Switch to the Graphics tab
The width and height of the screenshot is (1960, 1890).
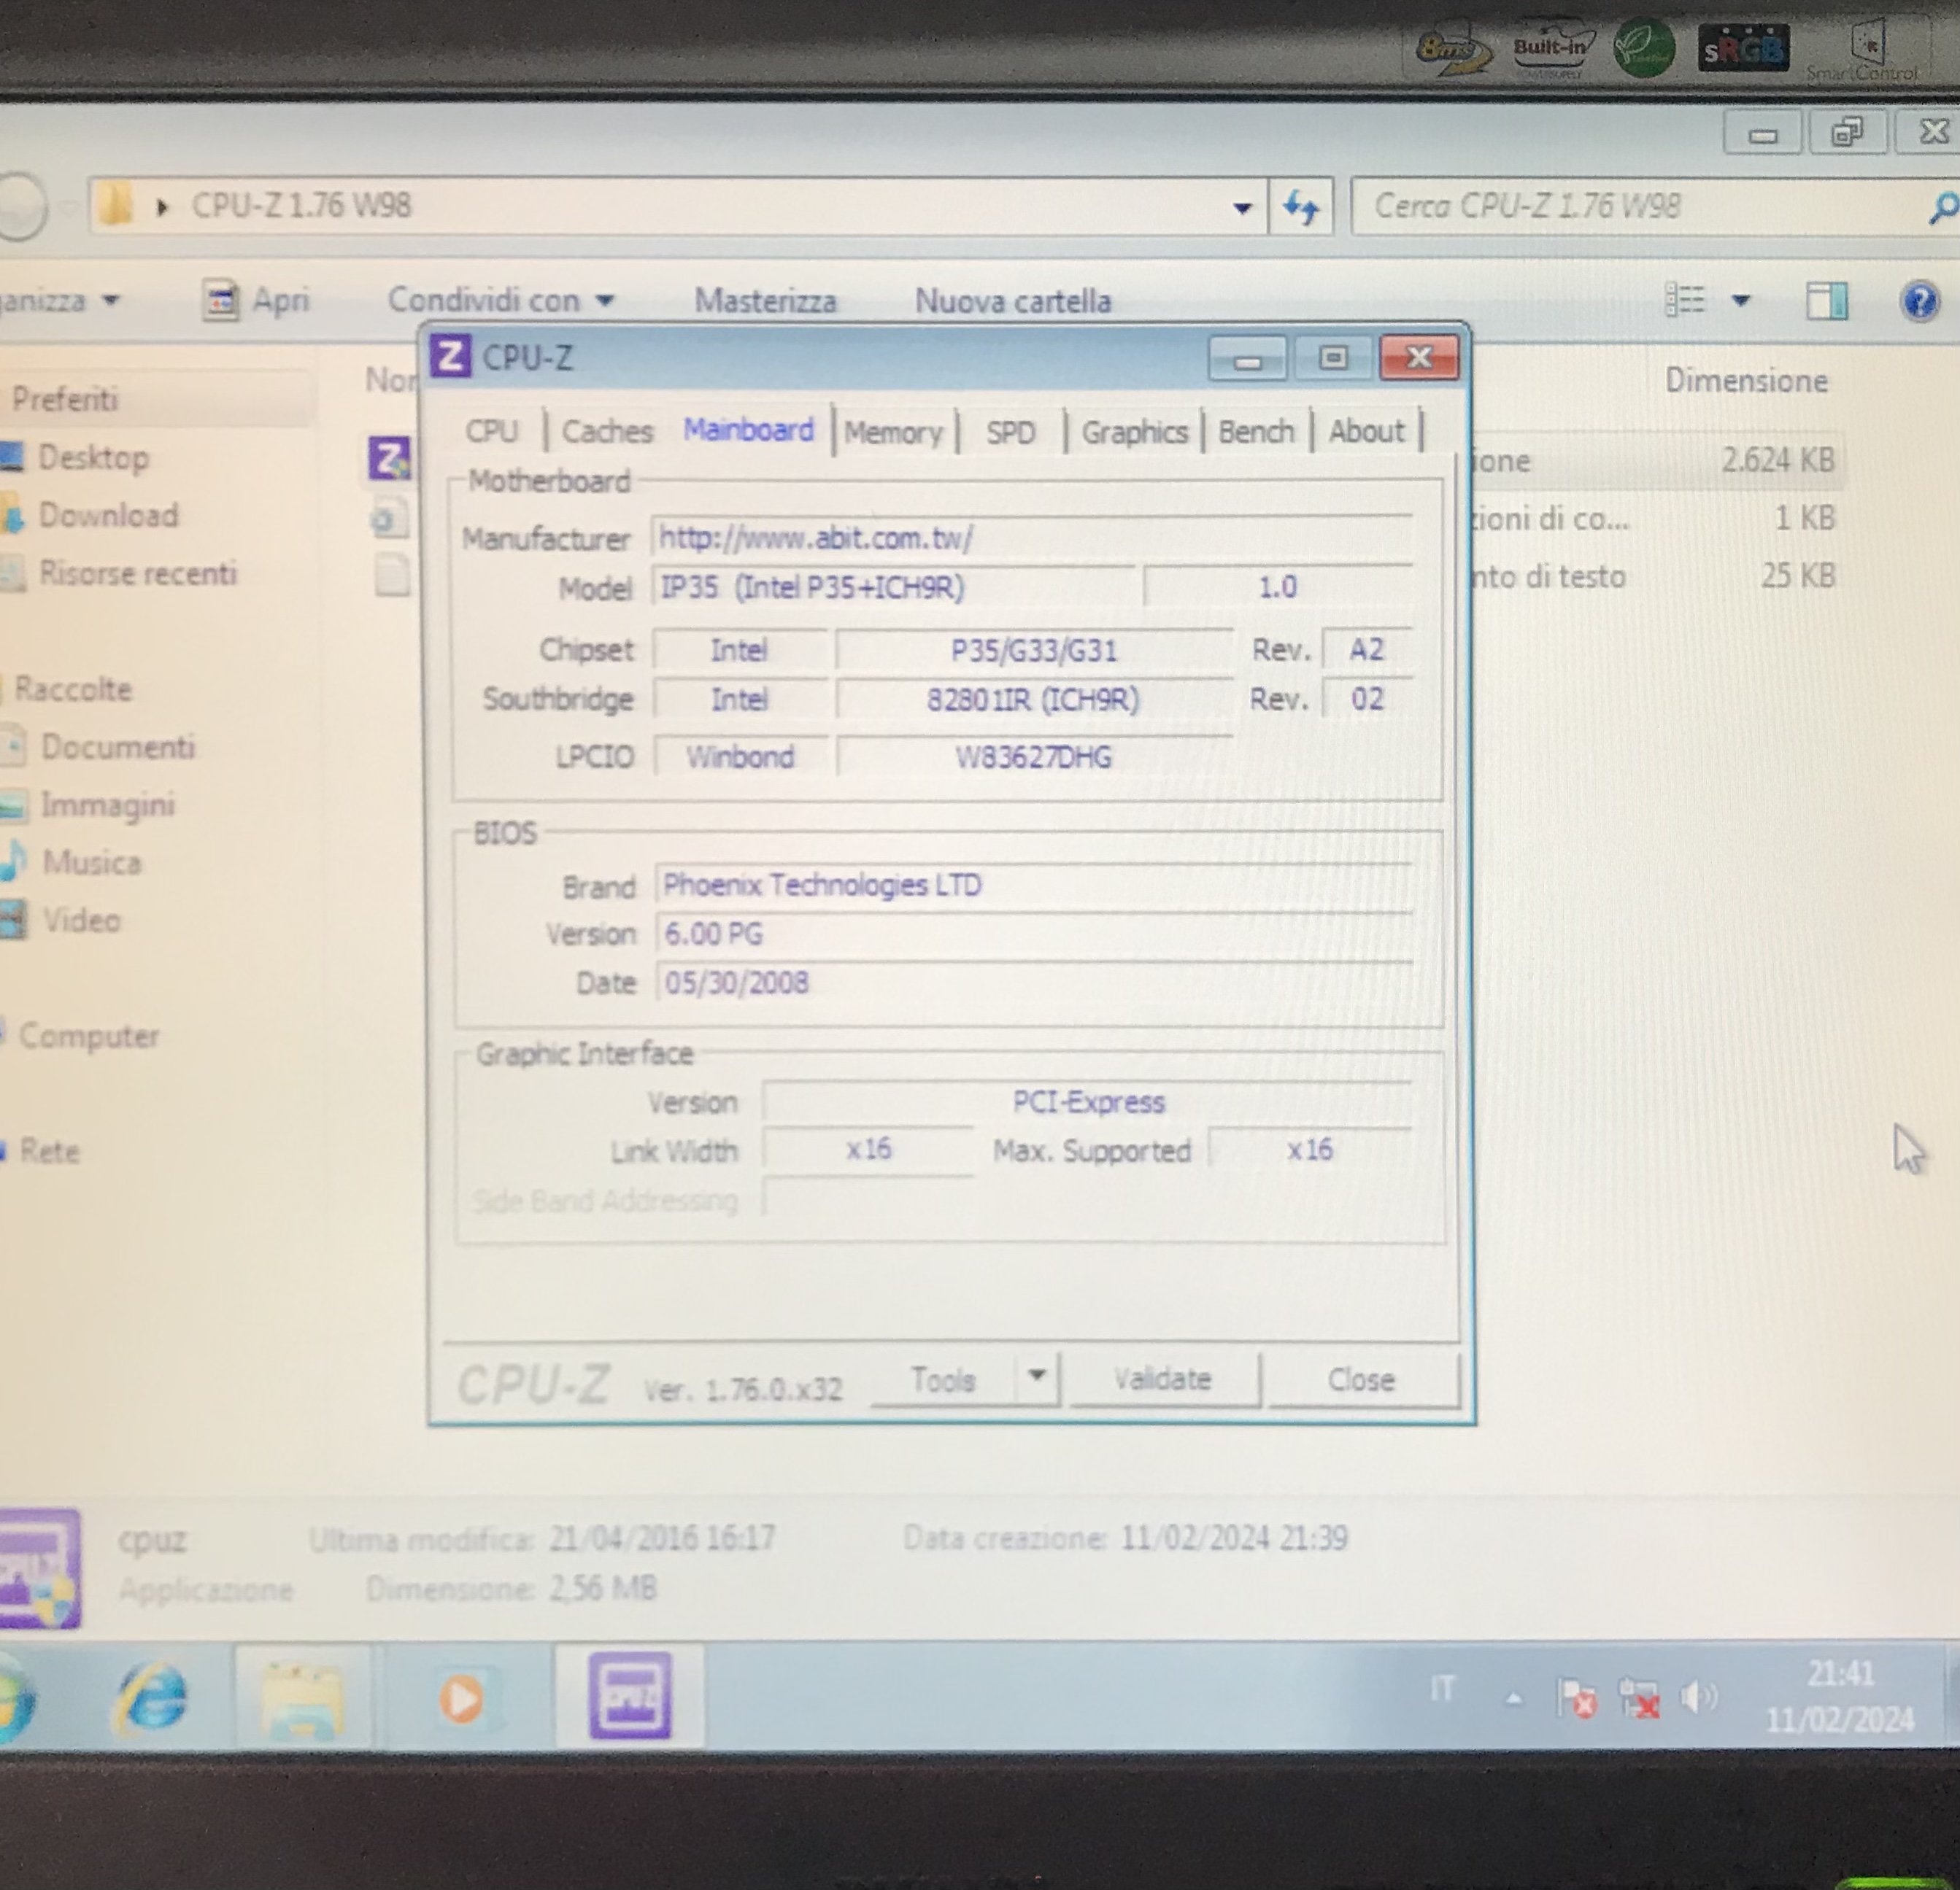[1134, 433]
